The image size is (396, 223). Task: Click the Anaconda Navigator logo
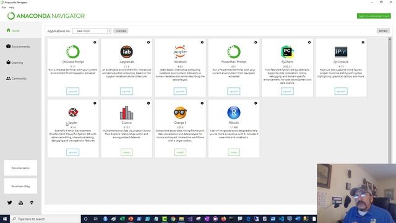point(46,16)
